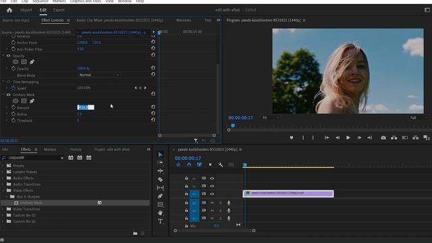The height and width of the screenshot is (243, 432).
Task: Create new custom bin in Effects
Action: tap(135, 234)
